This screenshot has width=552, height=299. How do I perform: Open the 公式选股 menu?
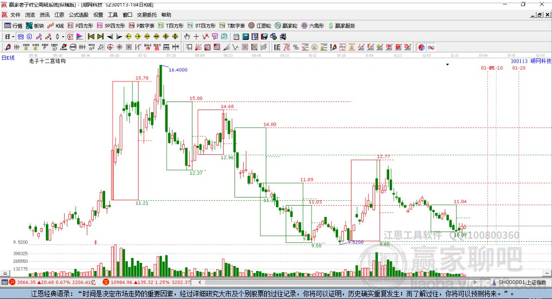79,15
